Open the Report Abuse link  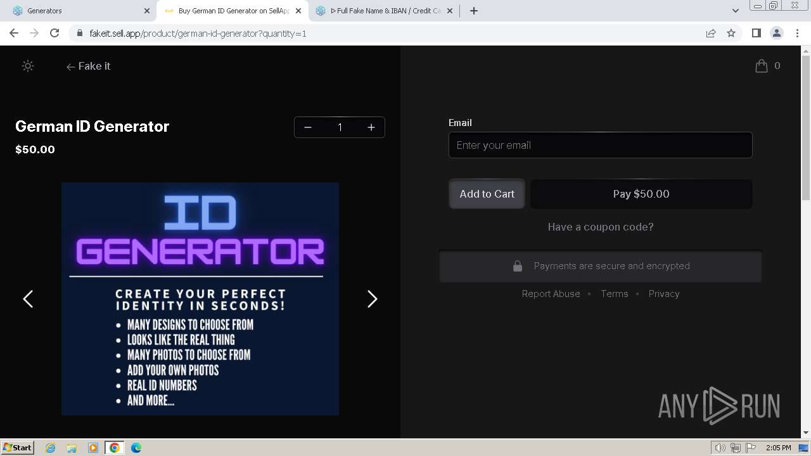tap(551, 294)
